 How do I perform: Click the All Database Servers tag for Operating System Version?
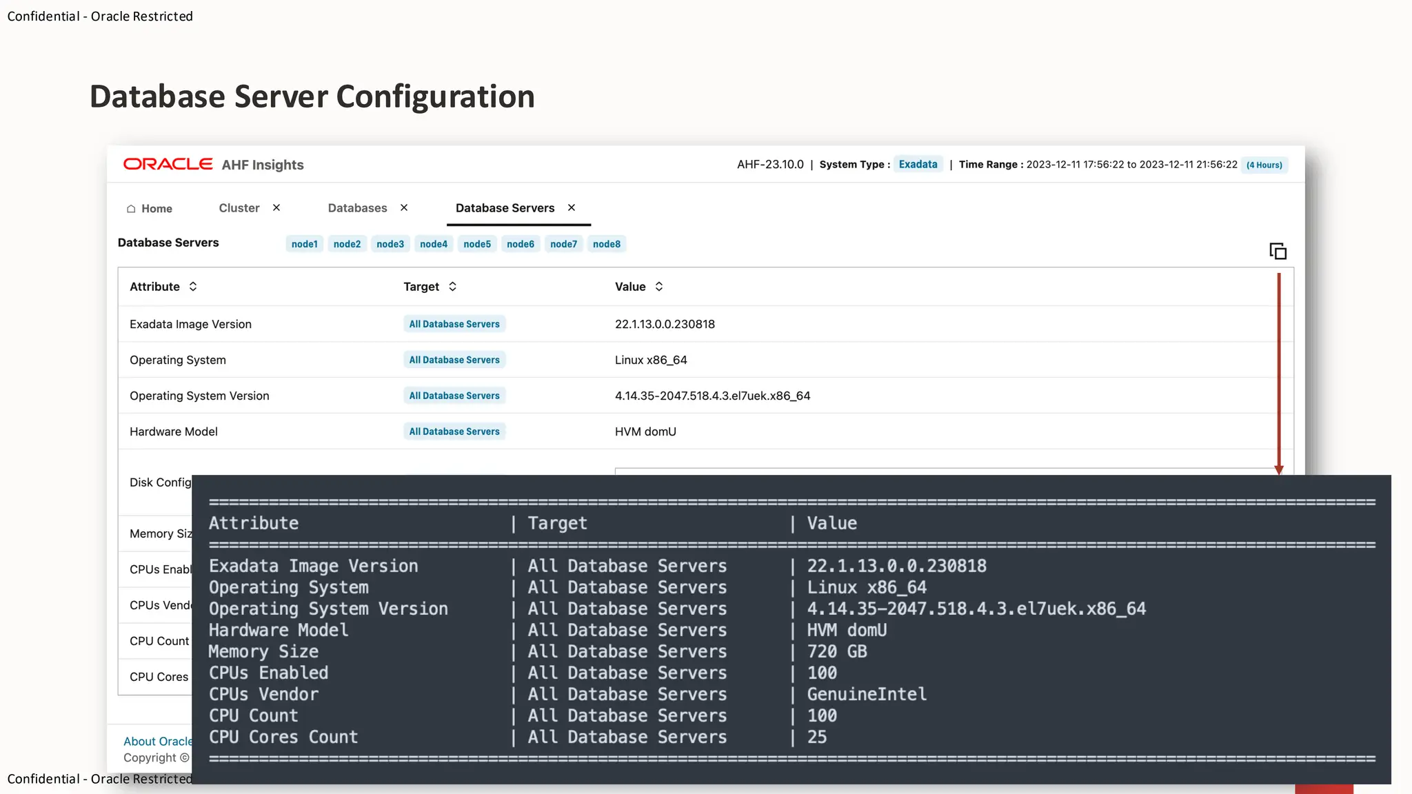(x=454, y=396)
